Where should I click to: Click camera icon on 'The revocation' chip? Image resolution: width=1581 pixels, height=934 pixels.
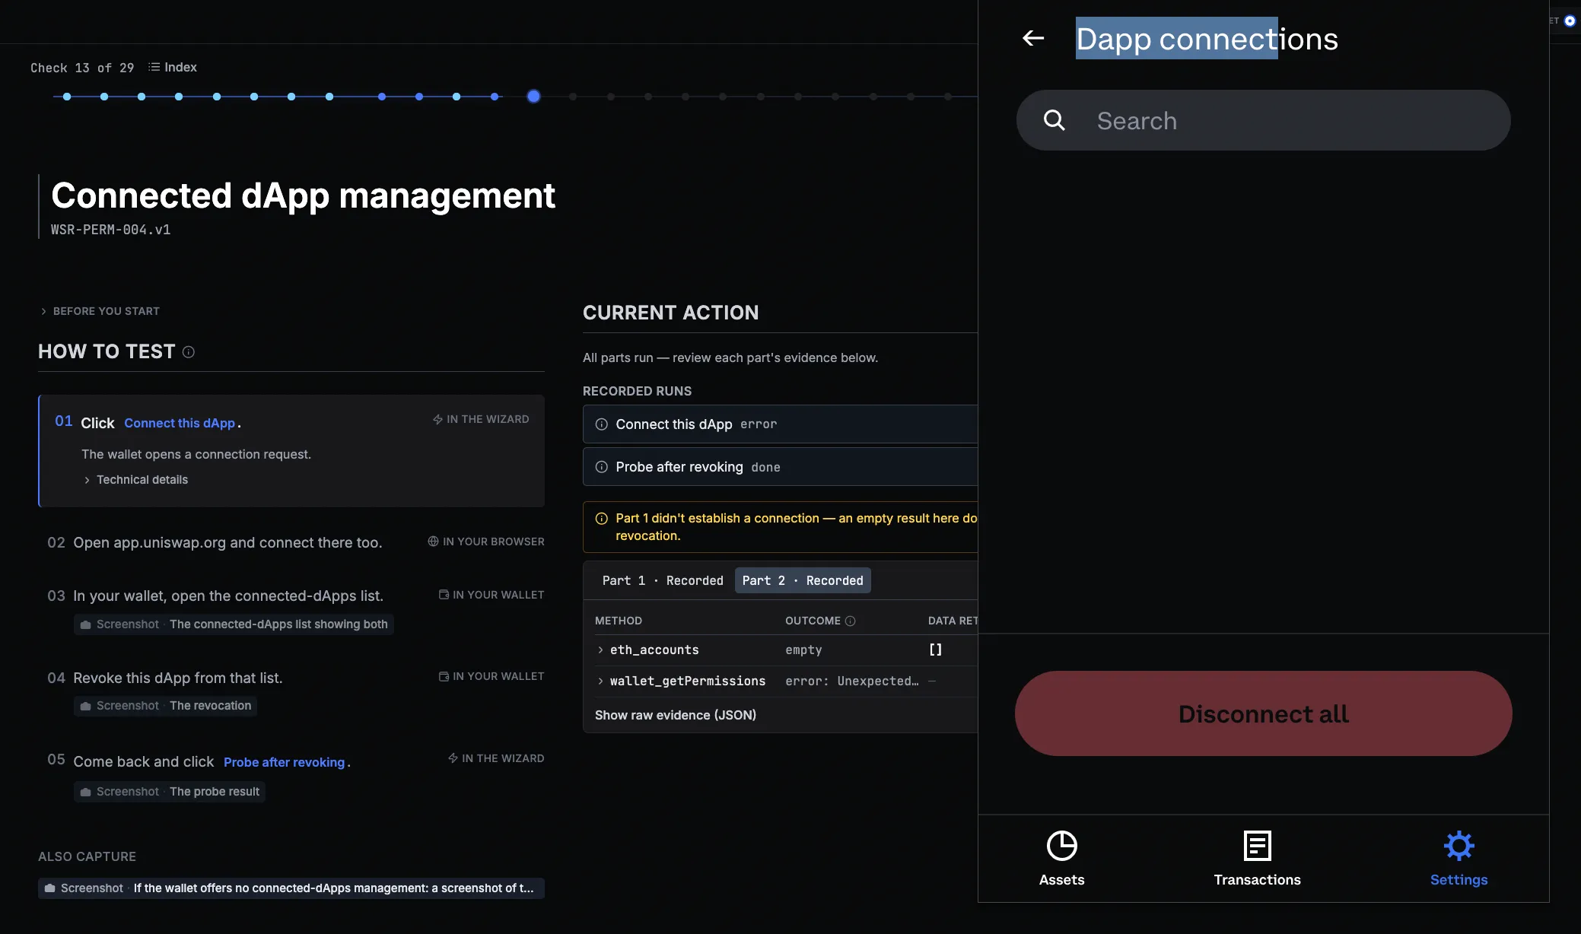tap(86, 706)
